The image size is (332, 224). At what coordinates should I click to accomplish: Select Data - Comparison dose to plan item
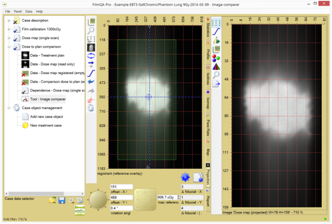coord(57,82)
